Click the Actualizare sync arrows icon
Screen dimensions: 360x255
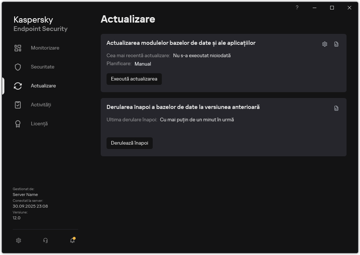coord(18,86)
